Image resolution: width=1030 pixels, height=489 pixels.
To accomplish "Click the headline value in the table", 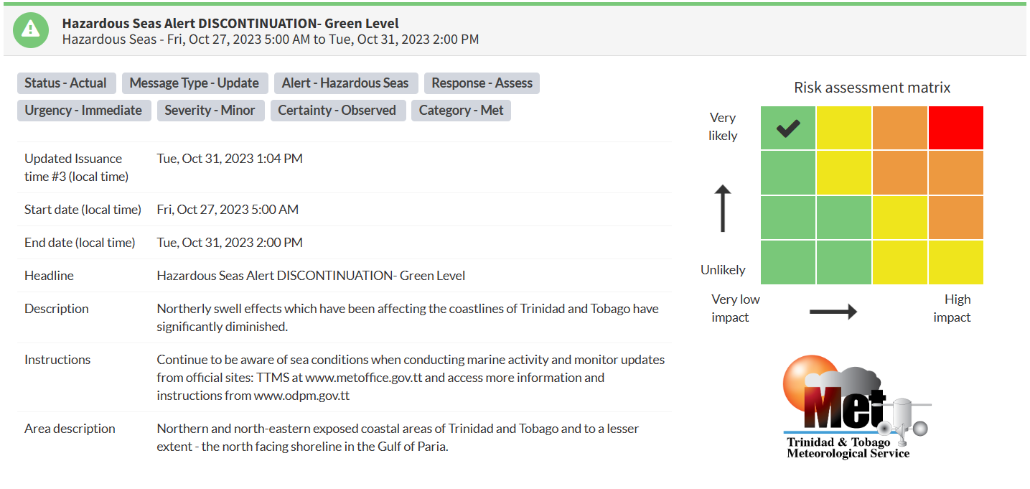I will click(311, 276).
